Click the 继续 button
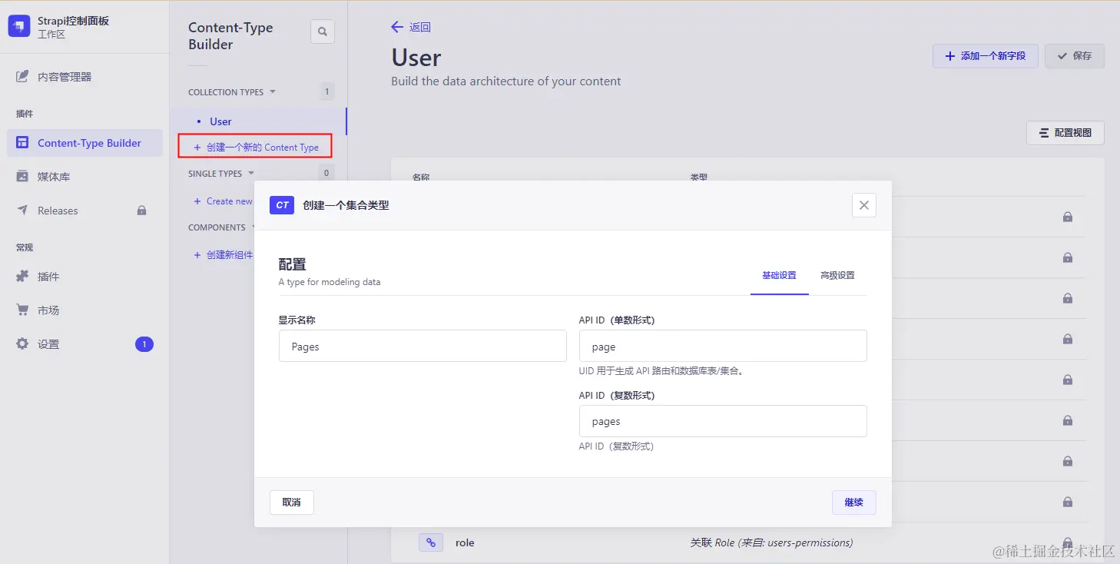The width and height of the screenshot is (1120, 564). [x=854, y=503]
